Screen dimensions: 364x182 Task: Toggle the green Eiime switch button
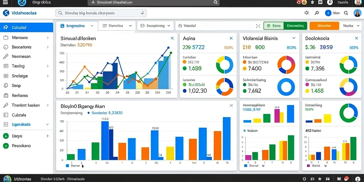[x=274, y=26]
